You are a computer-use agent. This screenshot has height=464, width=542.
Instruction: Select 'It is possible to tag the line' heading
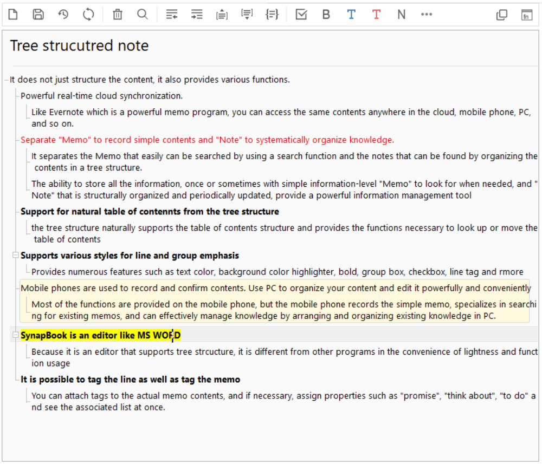point(130,380)
